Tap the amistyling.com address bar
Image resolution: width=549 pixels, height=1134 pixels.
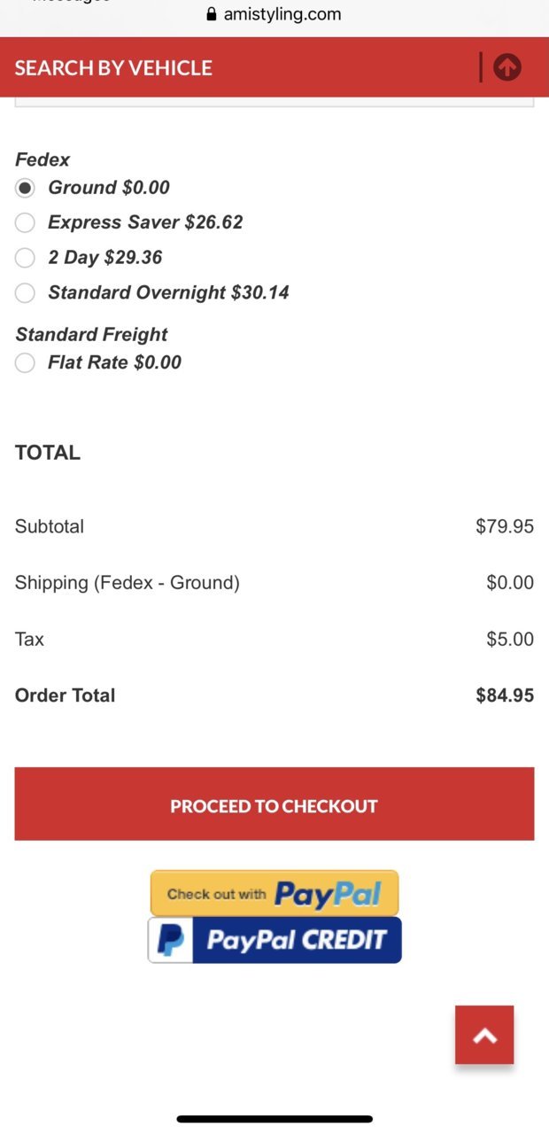point(274,14)
